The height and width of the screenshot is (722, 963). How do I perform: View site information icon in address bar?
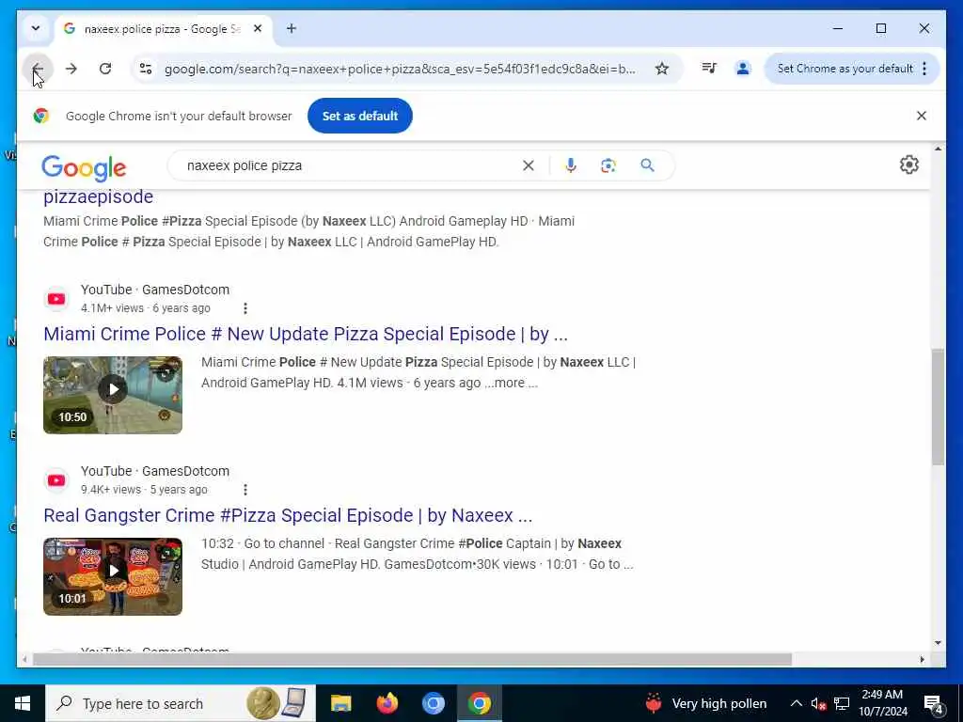click(146, 69)
